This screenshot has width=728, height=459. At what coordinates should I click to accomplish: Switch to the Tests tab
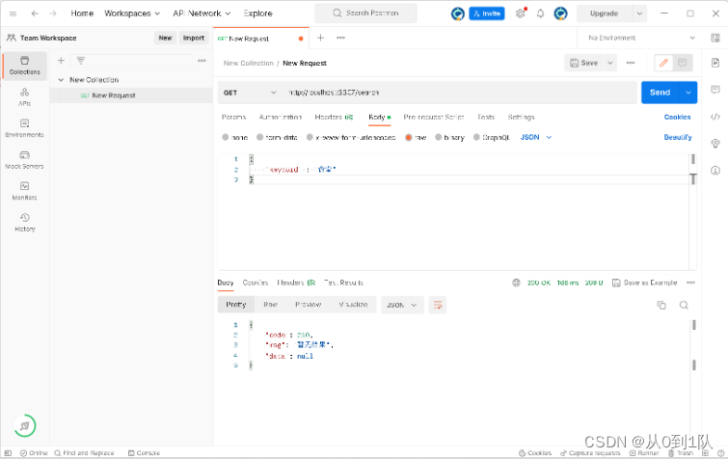coord(486,117)
